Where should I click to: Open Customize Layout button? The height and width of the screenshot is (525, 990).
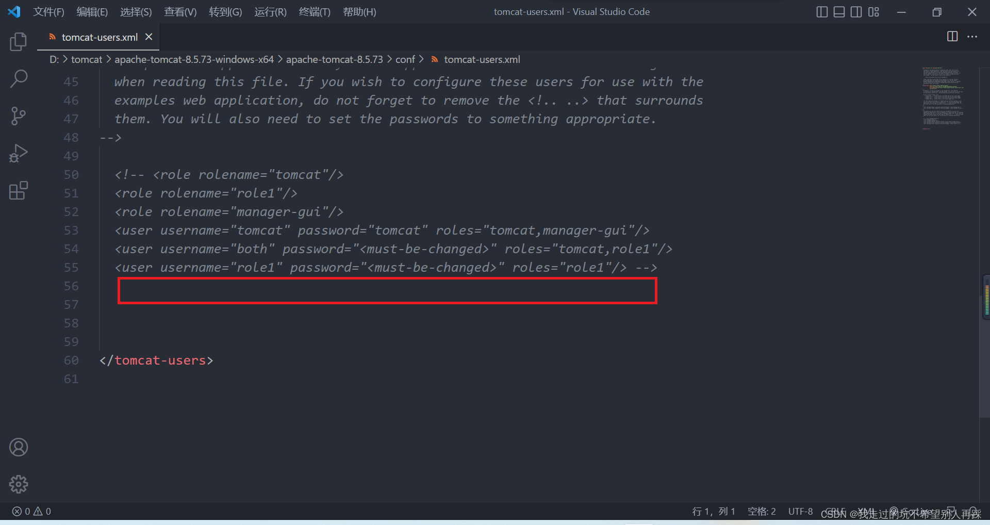(x=873, y=12)
